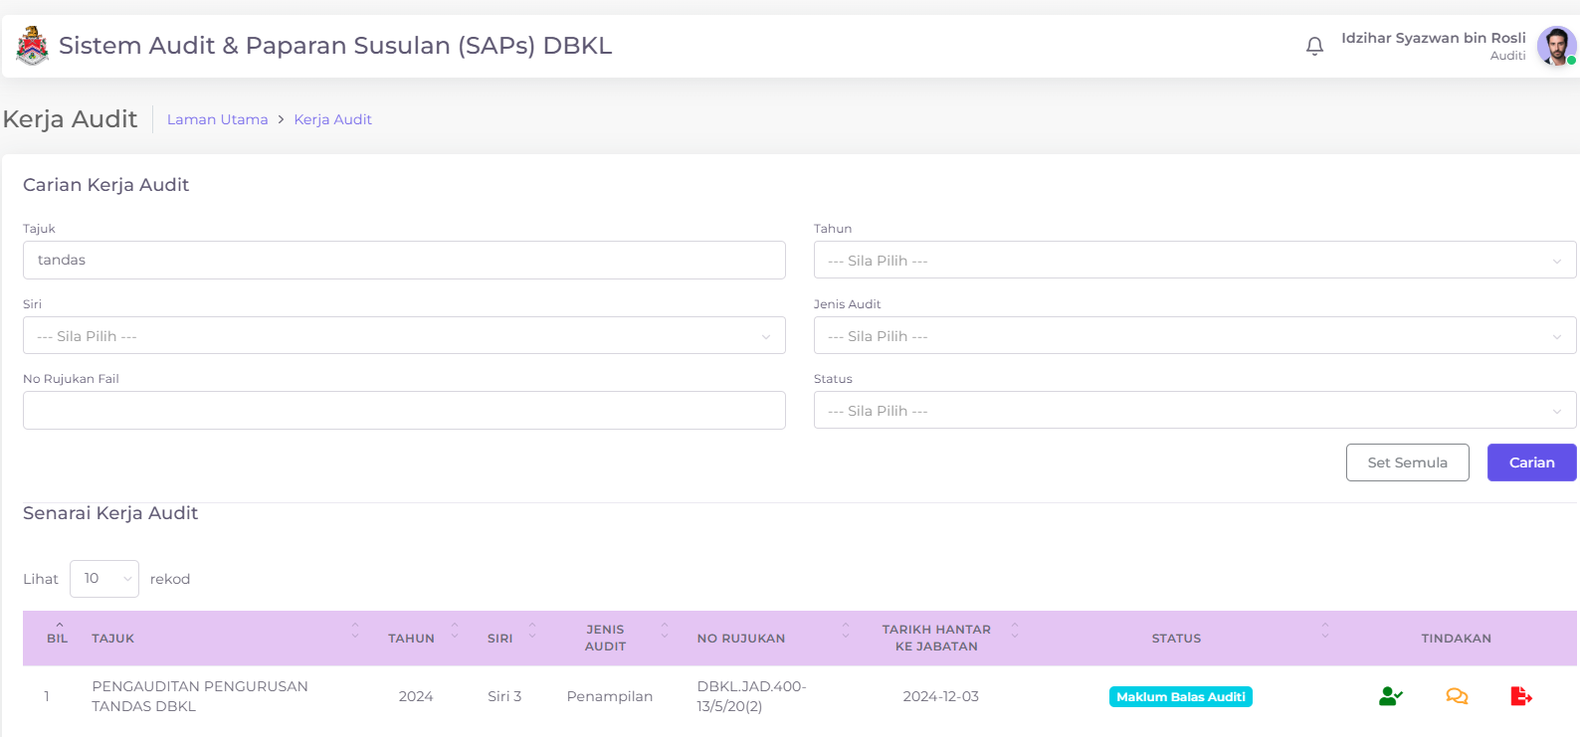Change the records-per-page dropdown showing 10
This screenshot has width=1580, height=737.
104,579
